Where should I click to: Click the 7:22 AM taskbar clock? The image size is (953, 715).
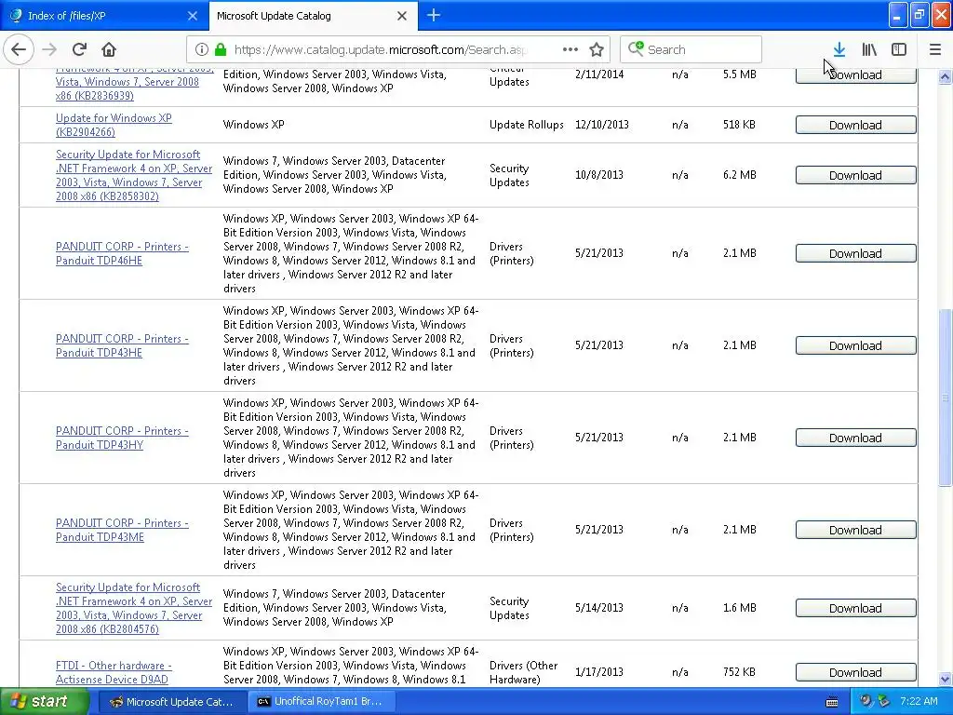919,702
